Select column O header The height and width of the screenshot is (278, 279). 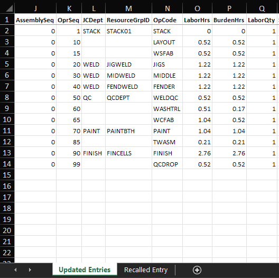tap(197, 8)
